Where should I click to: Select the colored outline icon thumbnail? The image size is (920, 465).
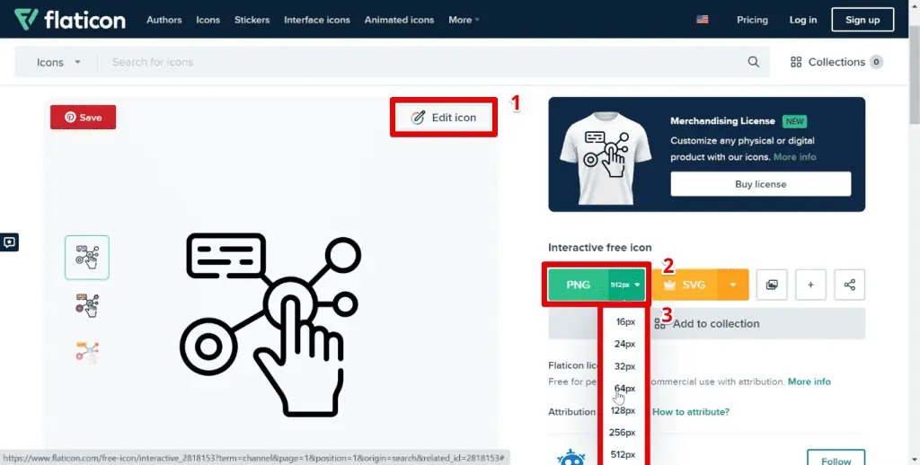tap(87, 305)
